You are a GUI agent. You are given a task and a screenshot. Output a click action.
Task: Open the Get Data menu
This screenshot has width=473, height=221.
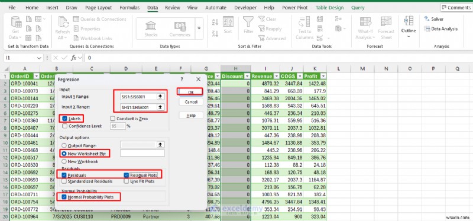15,28
